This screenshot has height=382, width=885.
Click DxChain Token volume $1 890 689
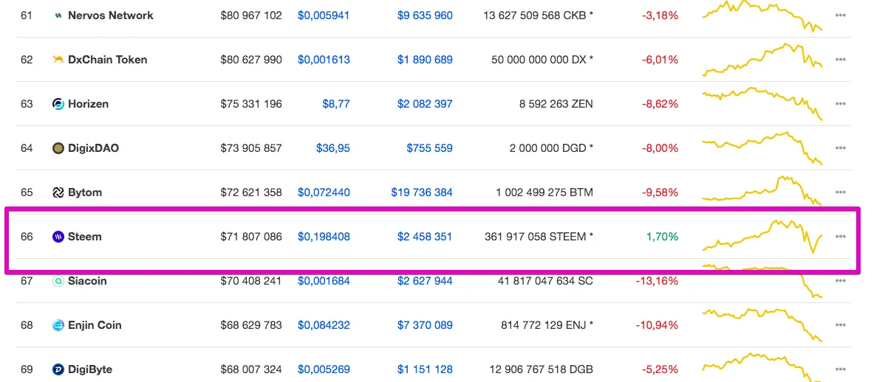pyautogui.click(x=425, y=60)
